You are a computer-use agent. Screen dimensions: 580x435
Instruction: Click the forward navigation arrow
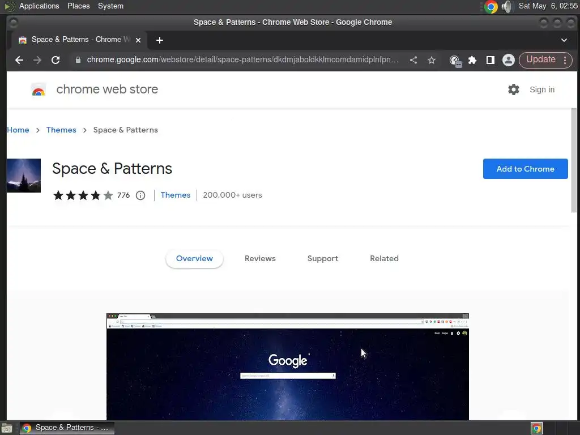[x=37, y=60]
